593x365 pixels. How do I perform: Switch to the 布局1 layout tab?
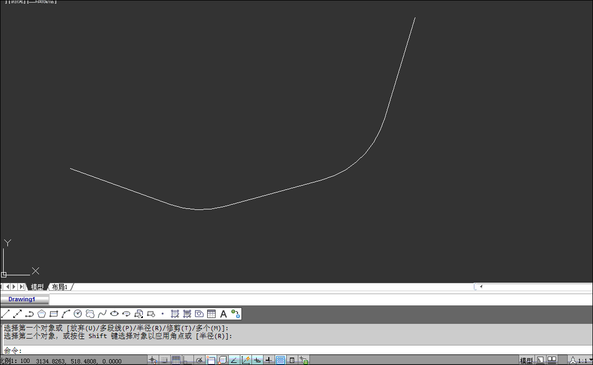(60, 287)
